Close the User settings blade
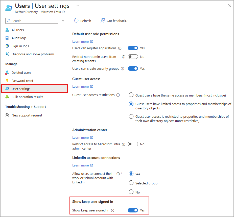 (x=229, y=6)
